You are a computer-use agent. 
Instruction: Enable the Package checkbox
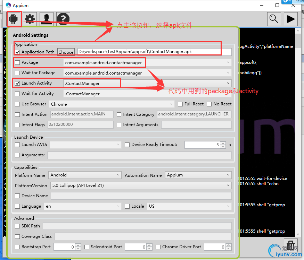17,62
